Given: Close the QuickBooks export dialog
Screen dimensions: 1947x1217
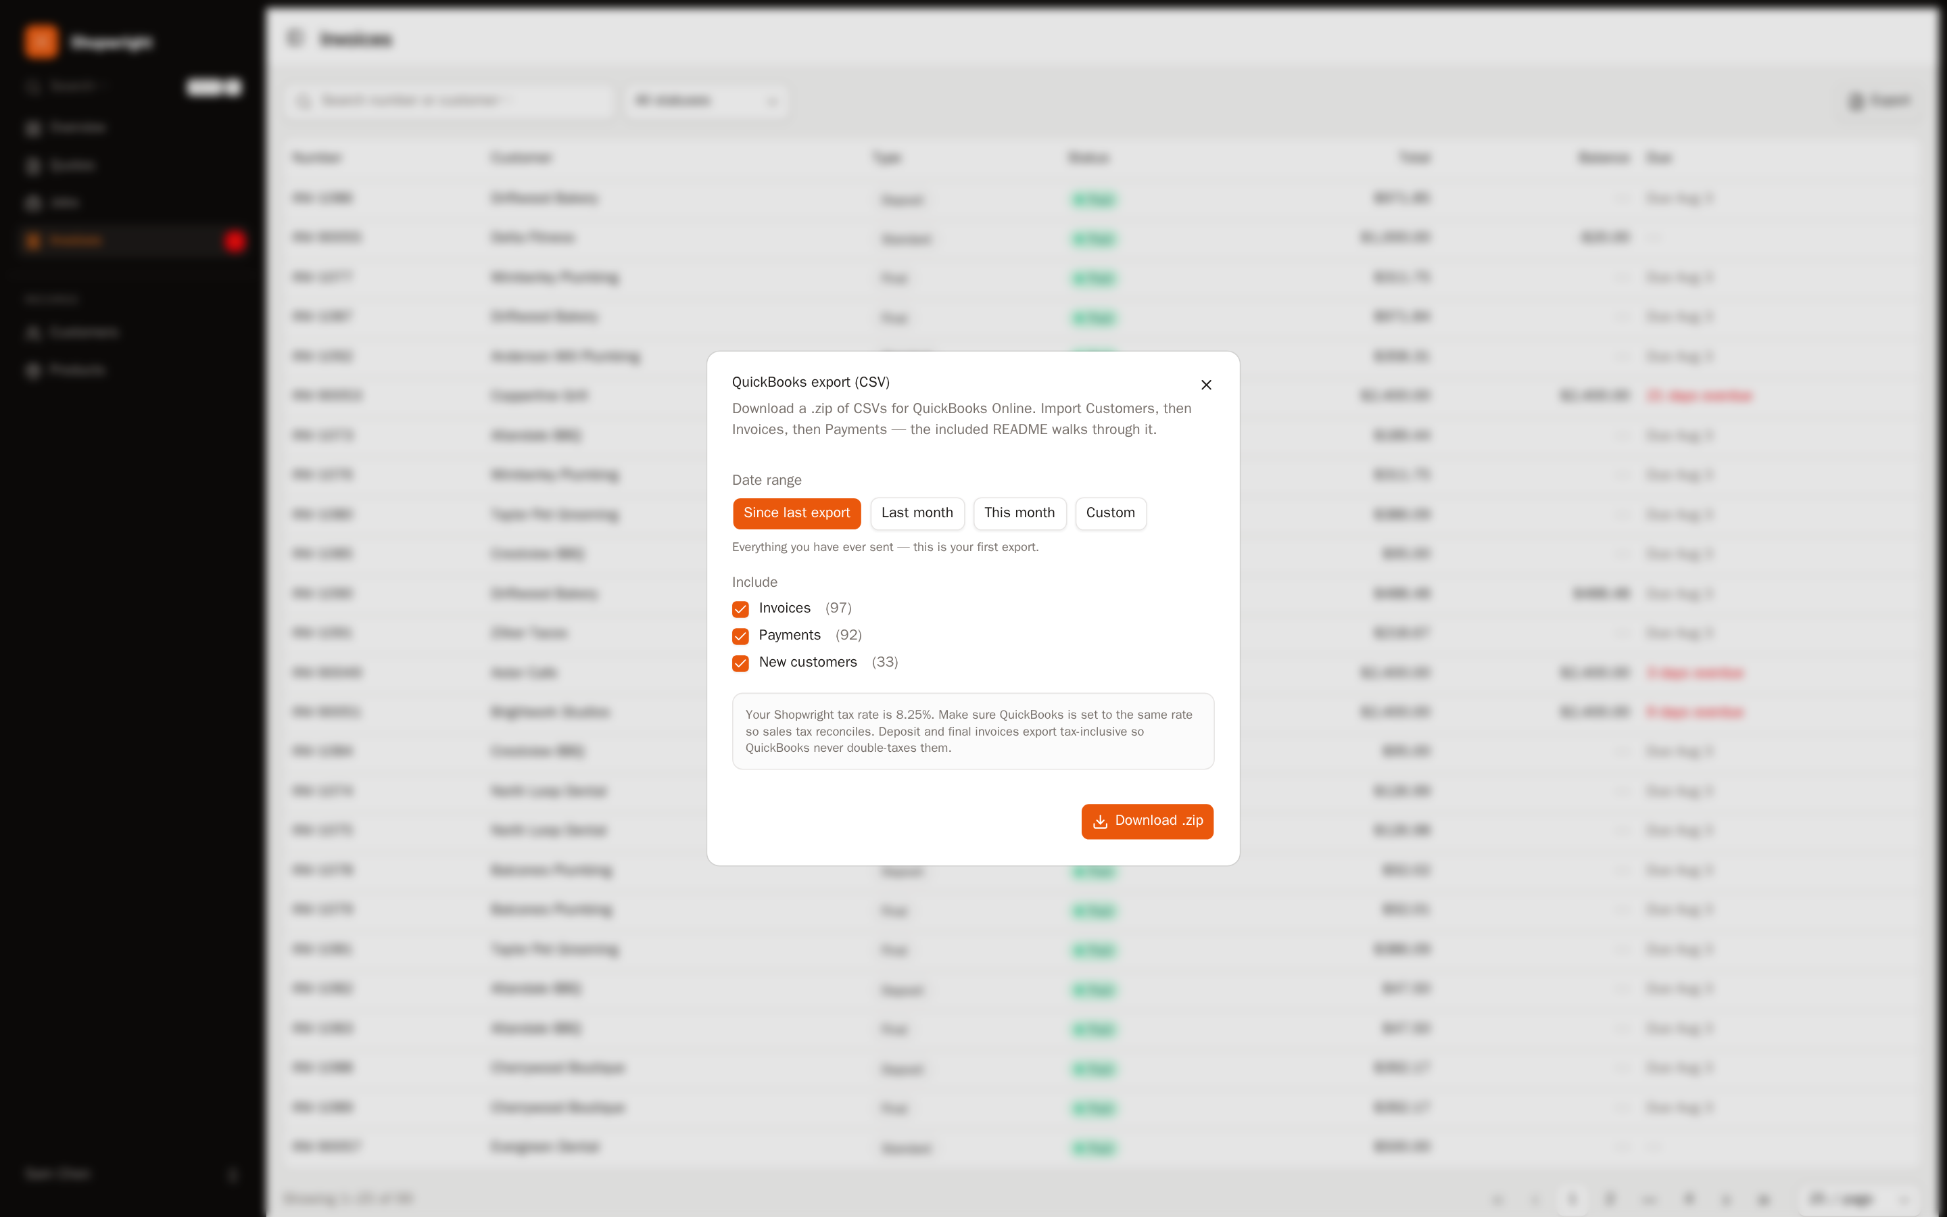Looking at the screenshot, I should [1206, 385].
